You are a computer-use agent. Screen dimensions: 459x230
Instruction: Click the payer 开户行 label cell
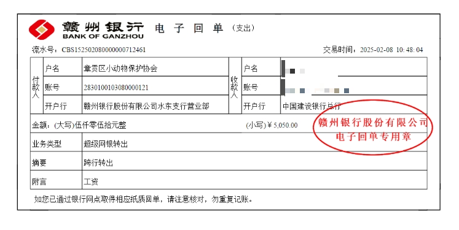62,105
